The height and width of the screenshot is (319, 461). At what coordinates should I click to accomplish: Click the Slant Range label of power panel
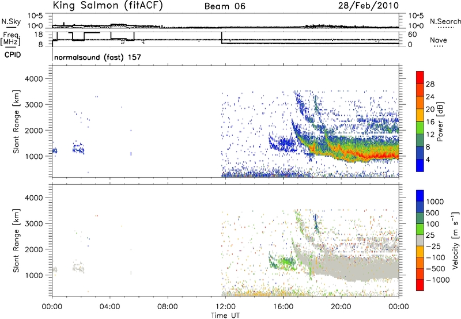[x=16, y=121]
